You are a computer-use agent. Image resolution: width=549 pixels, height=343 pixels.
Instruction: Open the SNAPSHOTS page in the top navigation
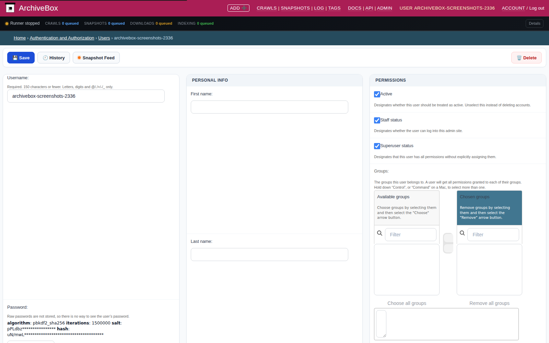coord(295,8)
